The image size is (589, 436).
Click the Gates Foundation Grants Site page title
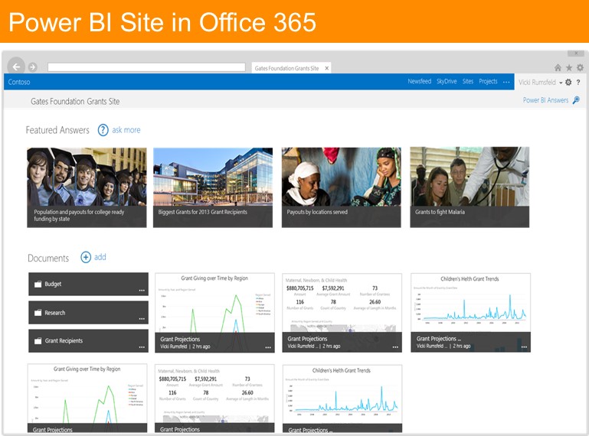click(75, 101)
